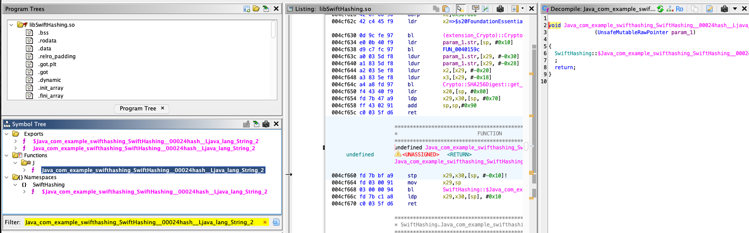Open the Listing browser field editor icon
Viewport: 749px width, 233px height.
pyautogui.click(x=475, y=9)
